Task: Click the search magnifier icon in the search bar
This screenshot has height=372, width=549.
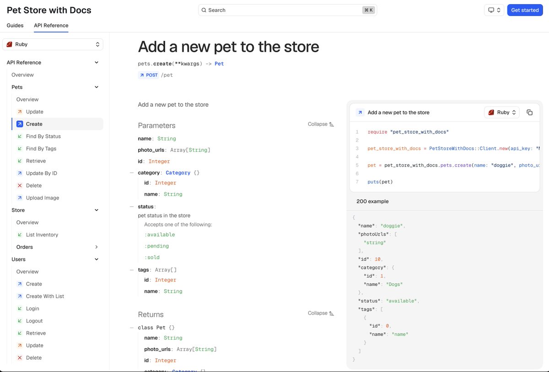Action: coord(204,10)
